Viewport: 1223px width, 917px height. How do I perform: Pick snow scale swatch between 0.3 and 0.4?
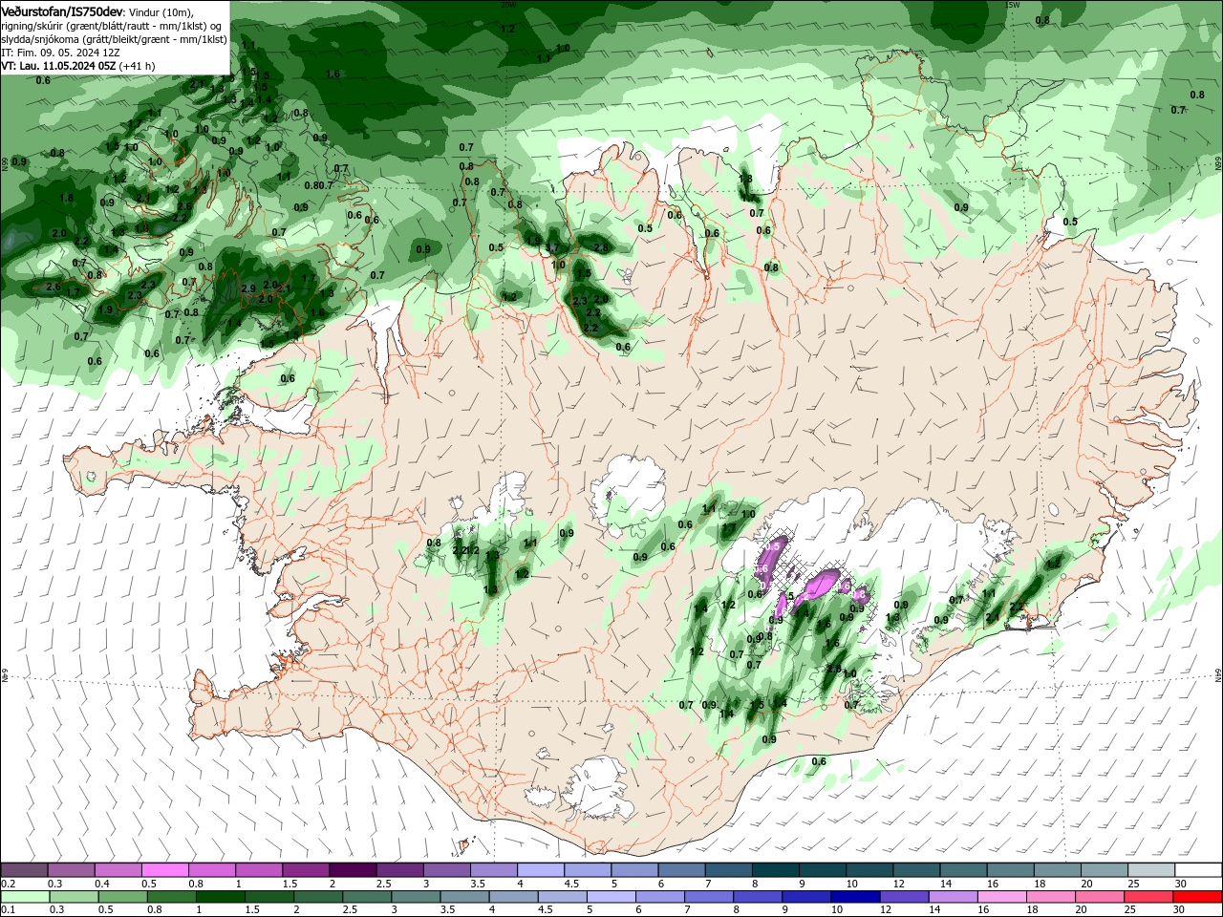point(71,870)
